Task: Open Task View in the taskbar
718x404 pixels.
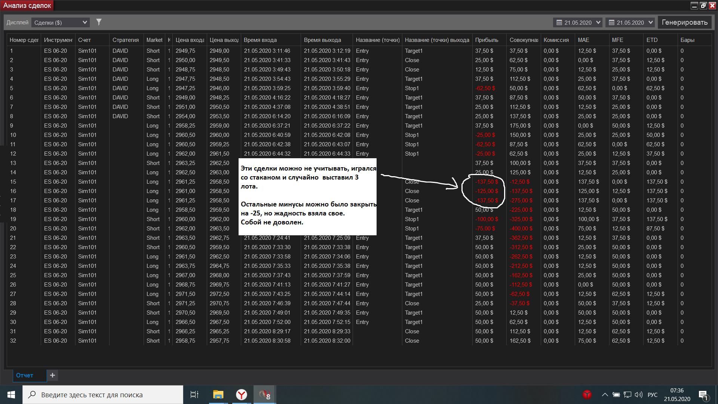Action: tap(194, 395)
